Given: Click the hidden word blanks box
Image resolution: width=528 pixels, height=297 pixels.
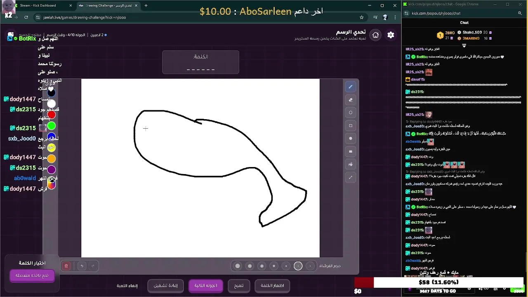Looking at the screenshot, I should pyautogui.click(x=200, y=62).
